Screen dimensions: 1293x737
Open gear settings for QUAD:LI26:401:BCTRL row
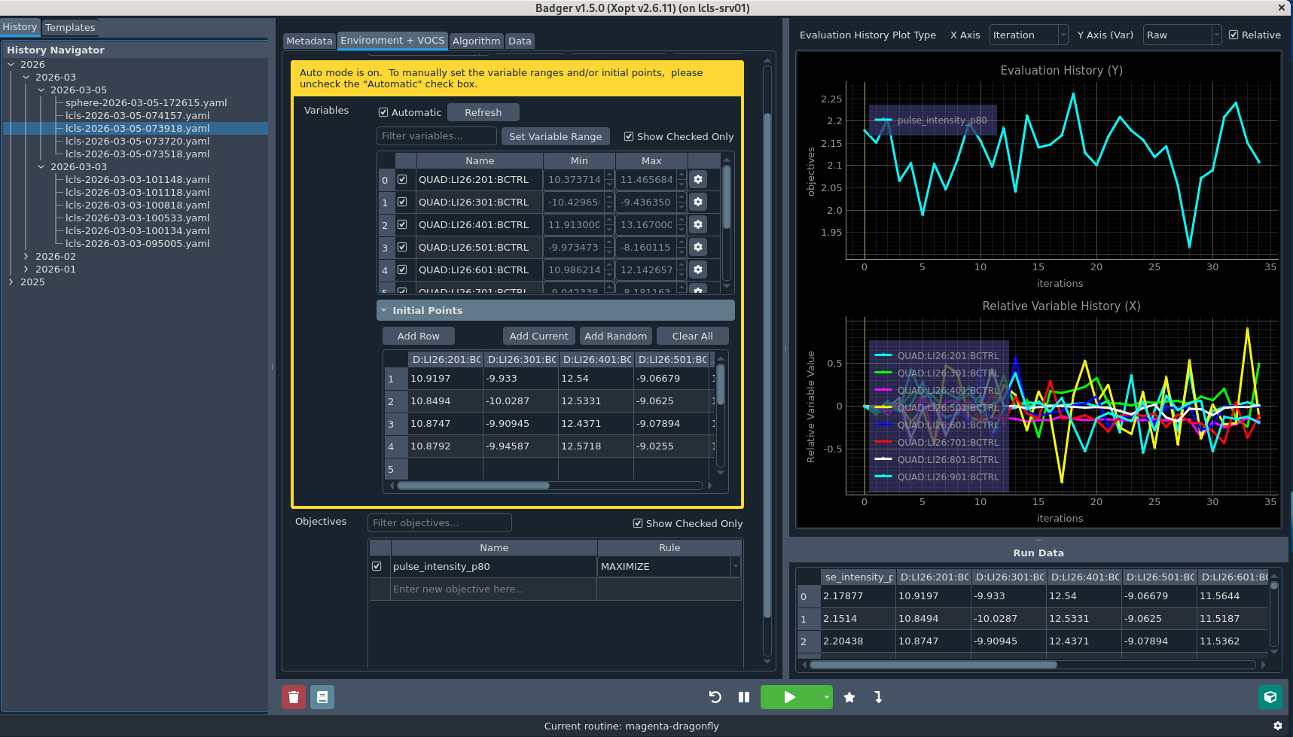click(698, 225)
